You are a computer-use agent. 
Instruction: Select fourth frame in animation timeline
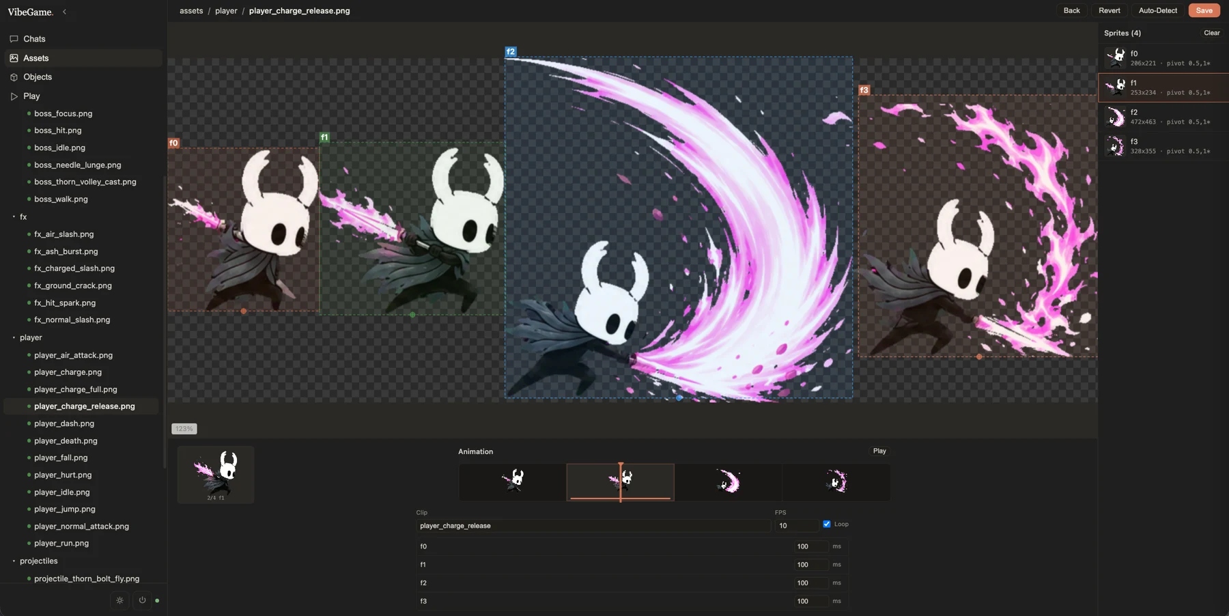(836, 482)
